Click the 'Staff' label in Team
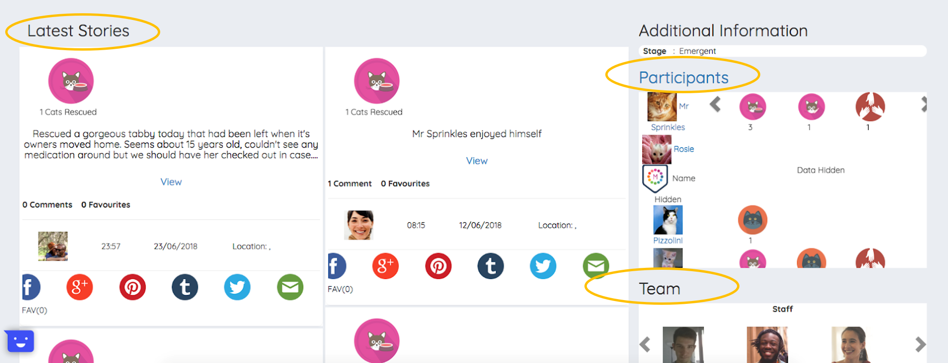Screen dimensions: 948x363 [x=783, y=309]
